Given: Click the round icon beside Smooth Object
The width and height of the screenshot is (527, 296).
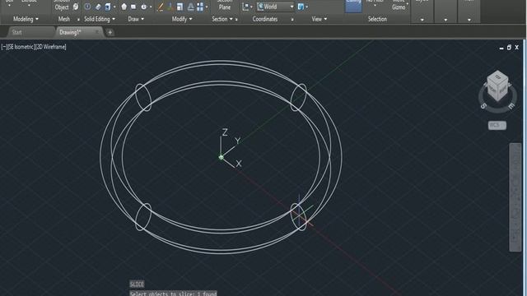Looking at the screenshot, I should (x=76, y=7).
